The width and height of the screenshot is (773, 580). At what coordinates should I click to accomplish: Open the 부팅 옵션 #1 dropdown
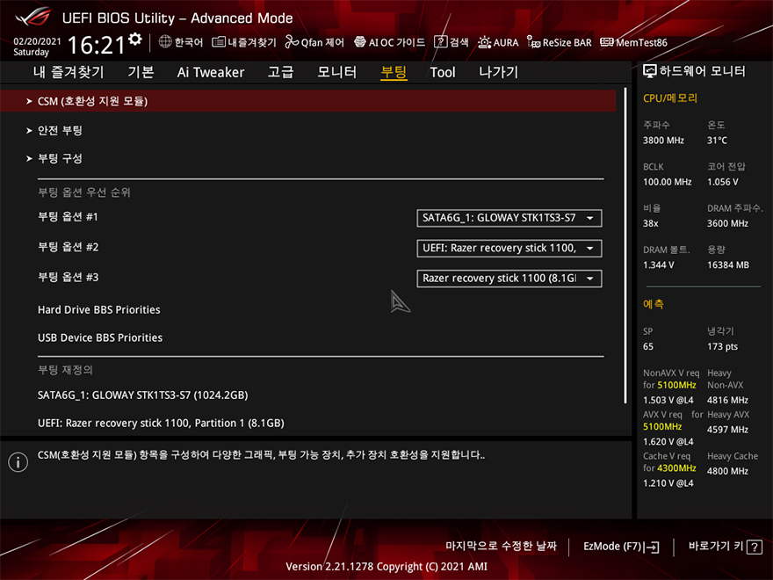[509, 218]
